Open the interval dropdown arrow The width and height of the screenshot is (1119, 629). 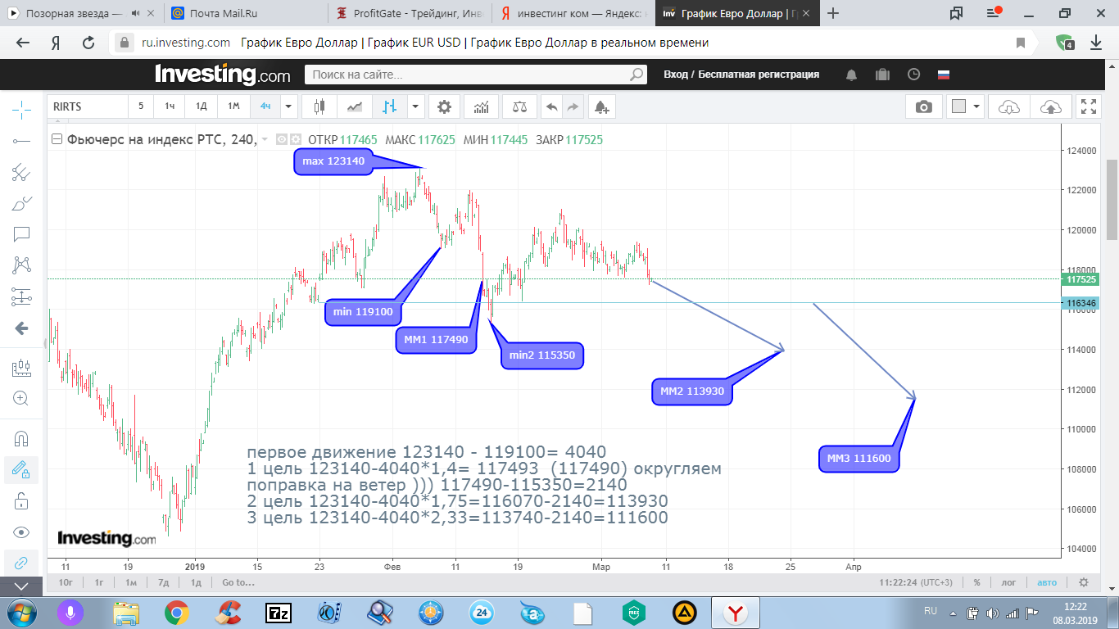pyautogui.click(x=288, y=106)
